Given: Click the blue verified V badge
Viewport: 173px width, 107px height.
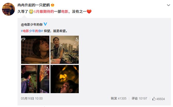Looking at the screenshot, I should click(x=45, y=24).
